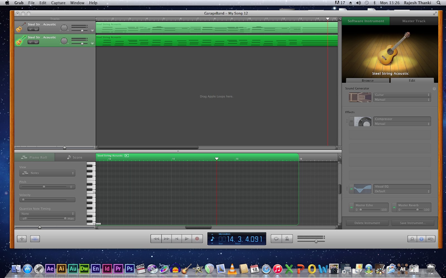Open the Compressor Manual preset dropdown
446x278 pixels.
[402, 124]
